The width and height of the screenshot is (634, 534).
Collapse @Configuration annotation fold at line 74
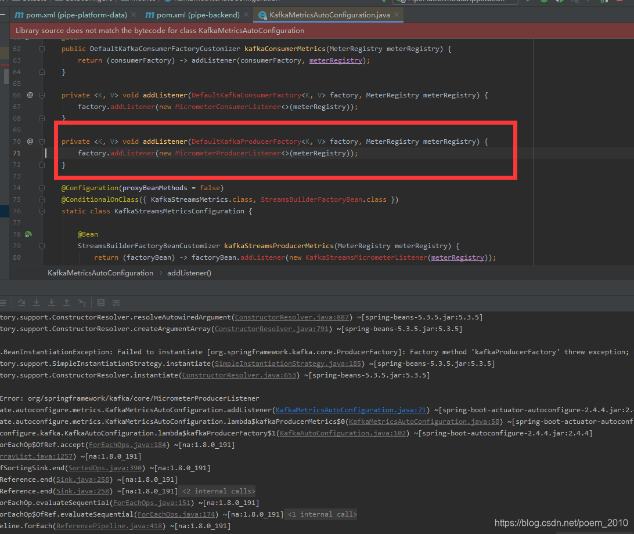coord(42,188)
